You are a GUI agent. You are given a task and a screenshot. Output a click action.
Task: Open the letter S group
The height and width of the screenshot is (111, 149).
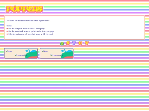pyautogui.click(x=68, y=43)
